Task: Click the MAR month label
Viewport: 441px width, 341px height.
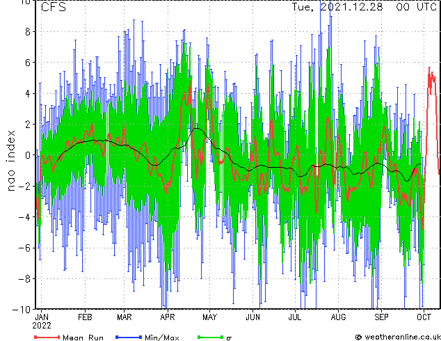Action: [x=125, y=317]
